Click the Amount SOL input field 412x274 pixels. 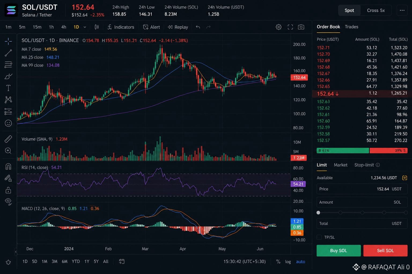362,202
